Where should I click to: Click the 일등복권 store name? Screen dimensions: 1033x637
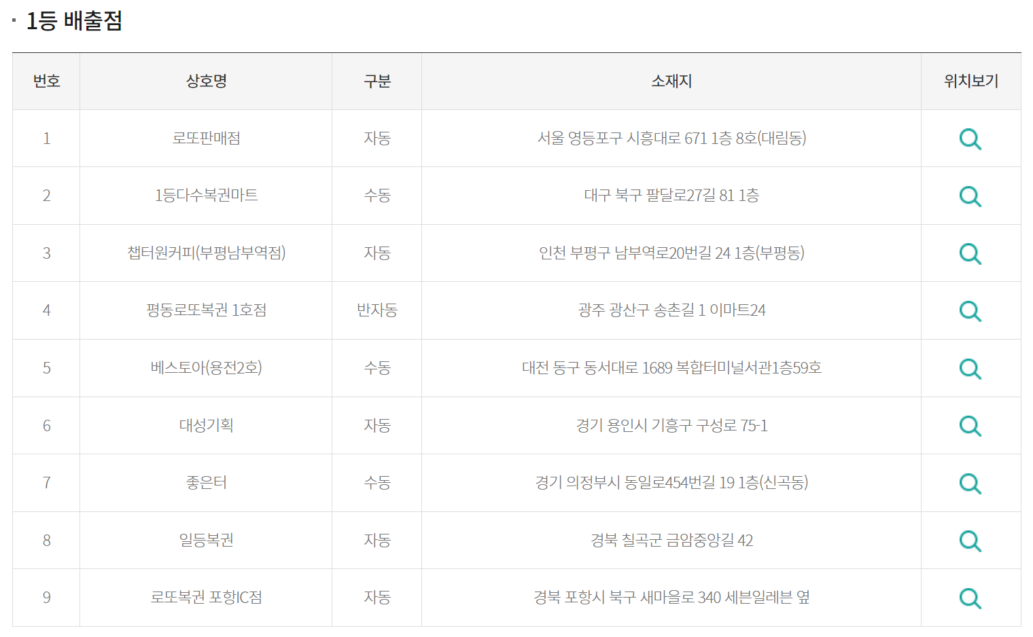206,541
